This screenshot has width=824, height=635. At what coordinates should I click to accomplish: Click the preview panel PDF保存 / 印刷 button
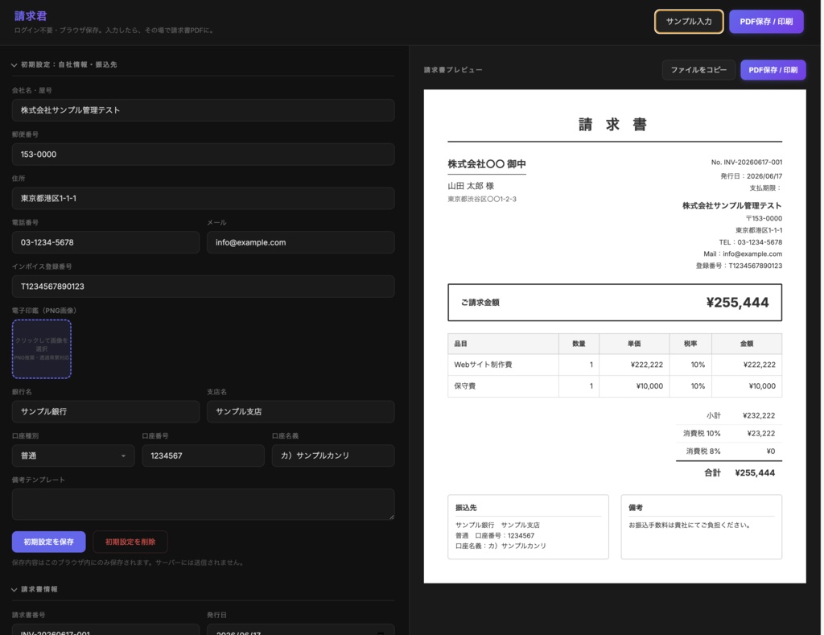(773, 70)
